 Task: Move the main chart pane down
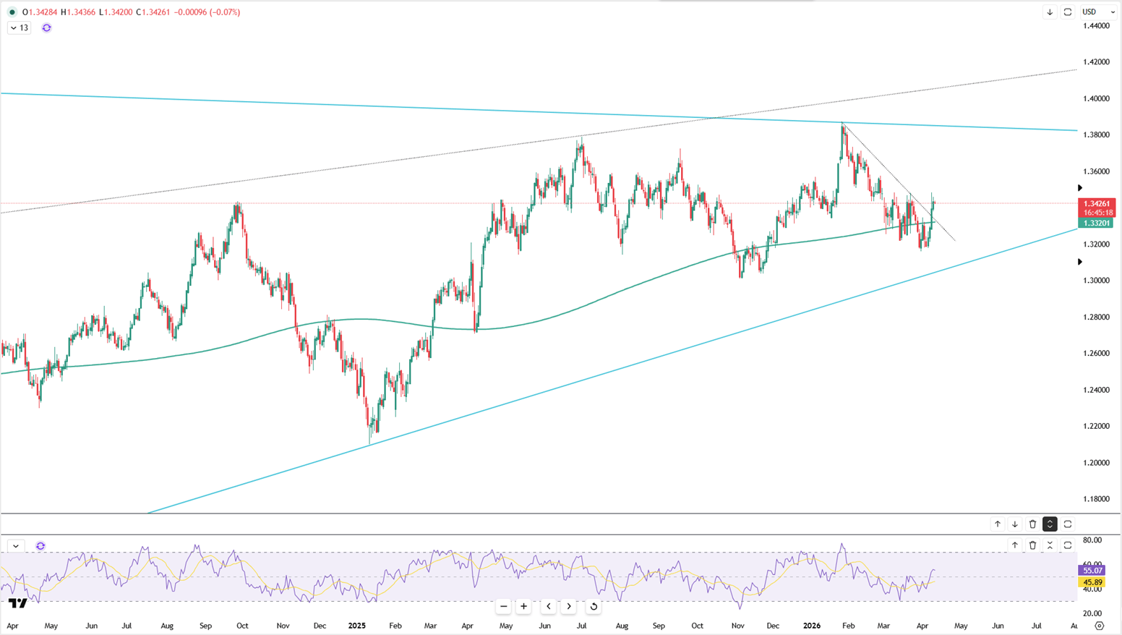tap(1014, 524)
